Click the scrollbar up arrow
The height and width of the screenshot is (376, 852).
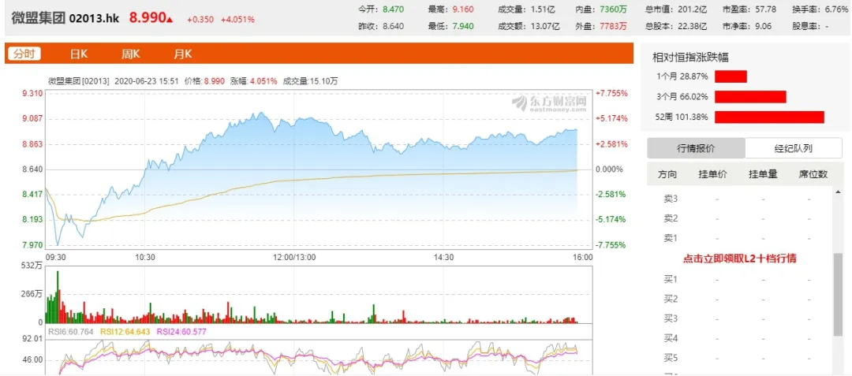click(x=838, y=191)
